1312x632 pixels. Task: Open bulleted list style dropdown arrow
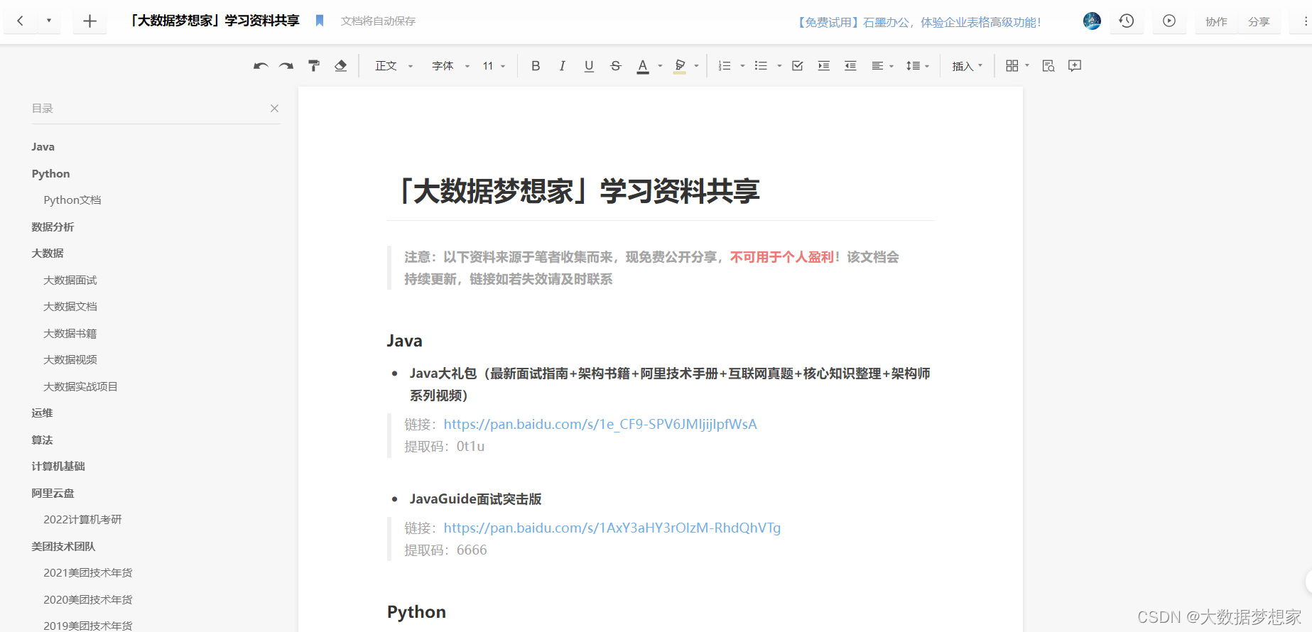(x=779, y=66)
